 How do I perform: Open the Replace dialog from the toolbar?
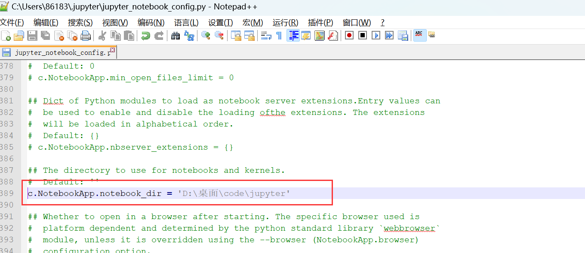click(x=189, y=35)
